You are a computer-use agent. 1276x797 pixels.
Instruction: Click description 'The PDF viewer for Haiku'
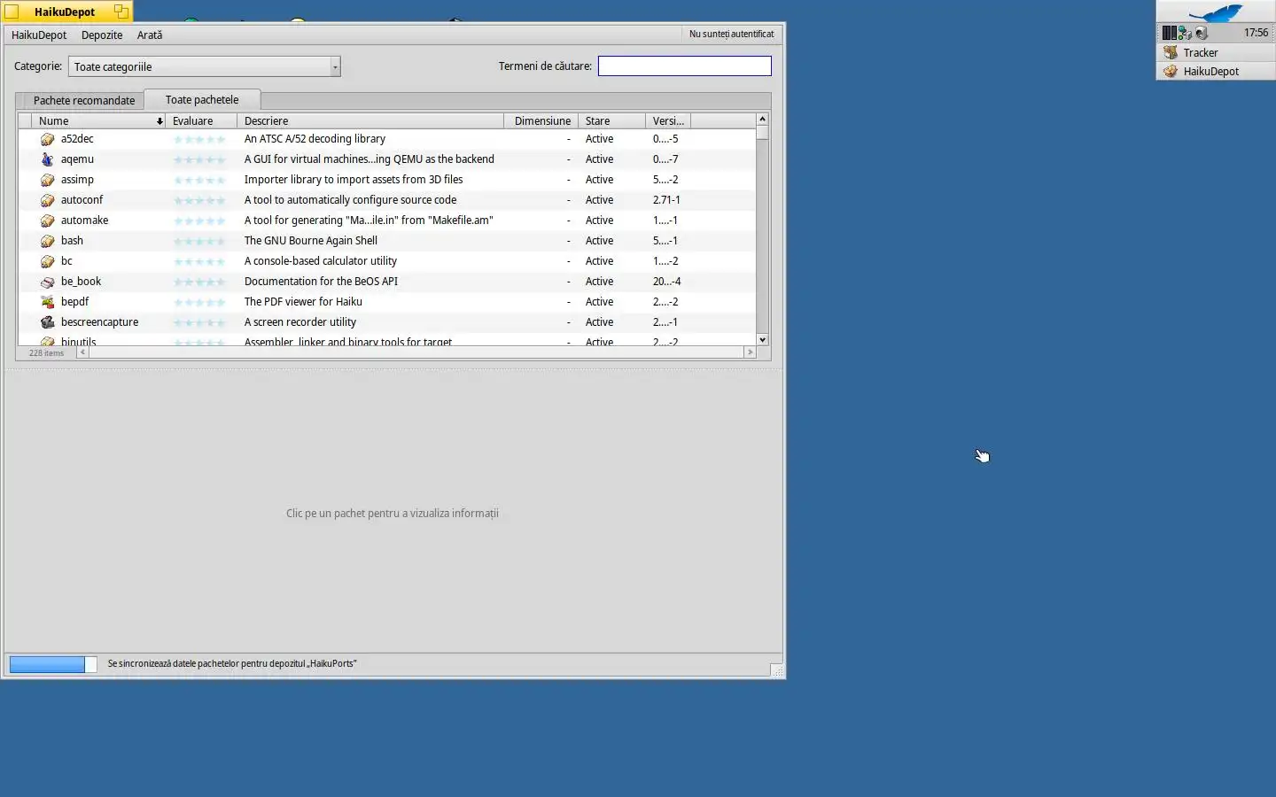pos(303,302)
